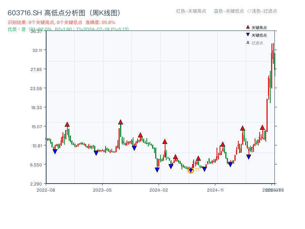The image size is (305, 229).
Task: Click the hollow circle icon before 浅色-过滤点
Action: 249,11
